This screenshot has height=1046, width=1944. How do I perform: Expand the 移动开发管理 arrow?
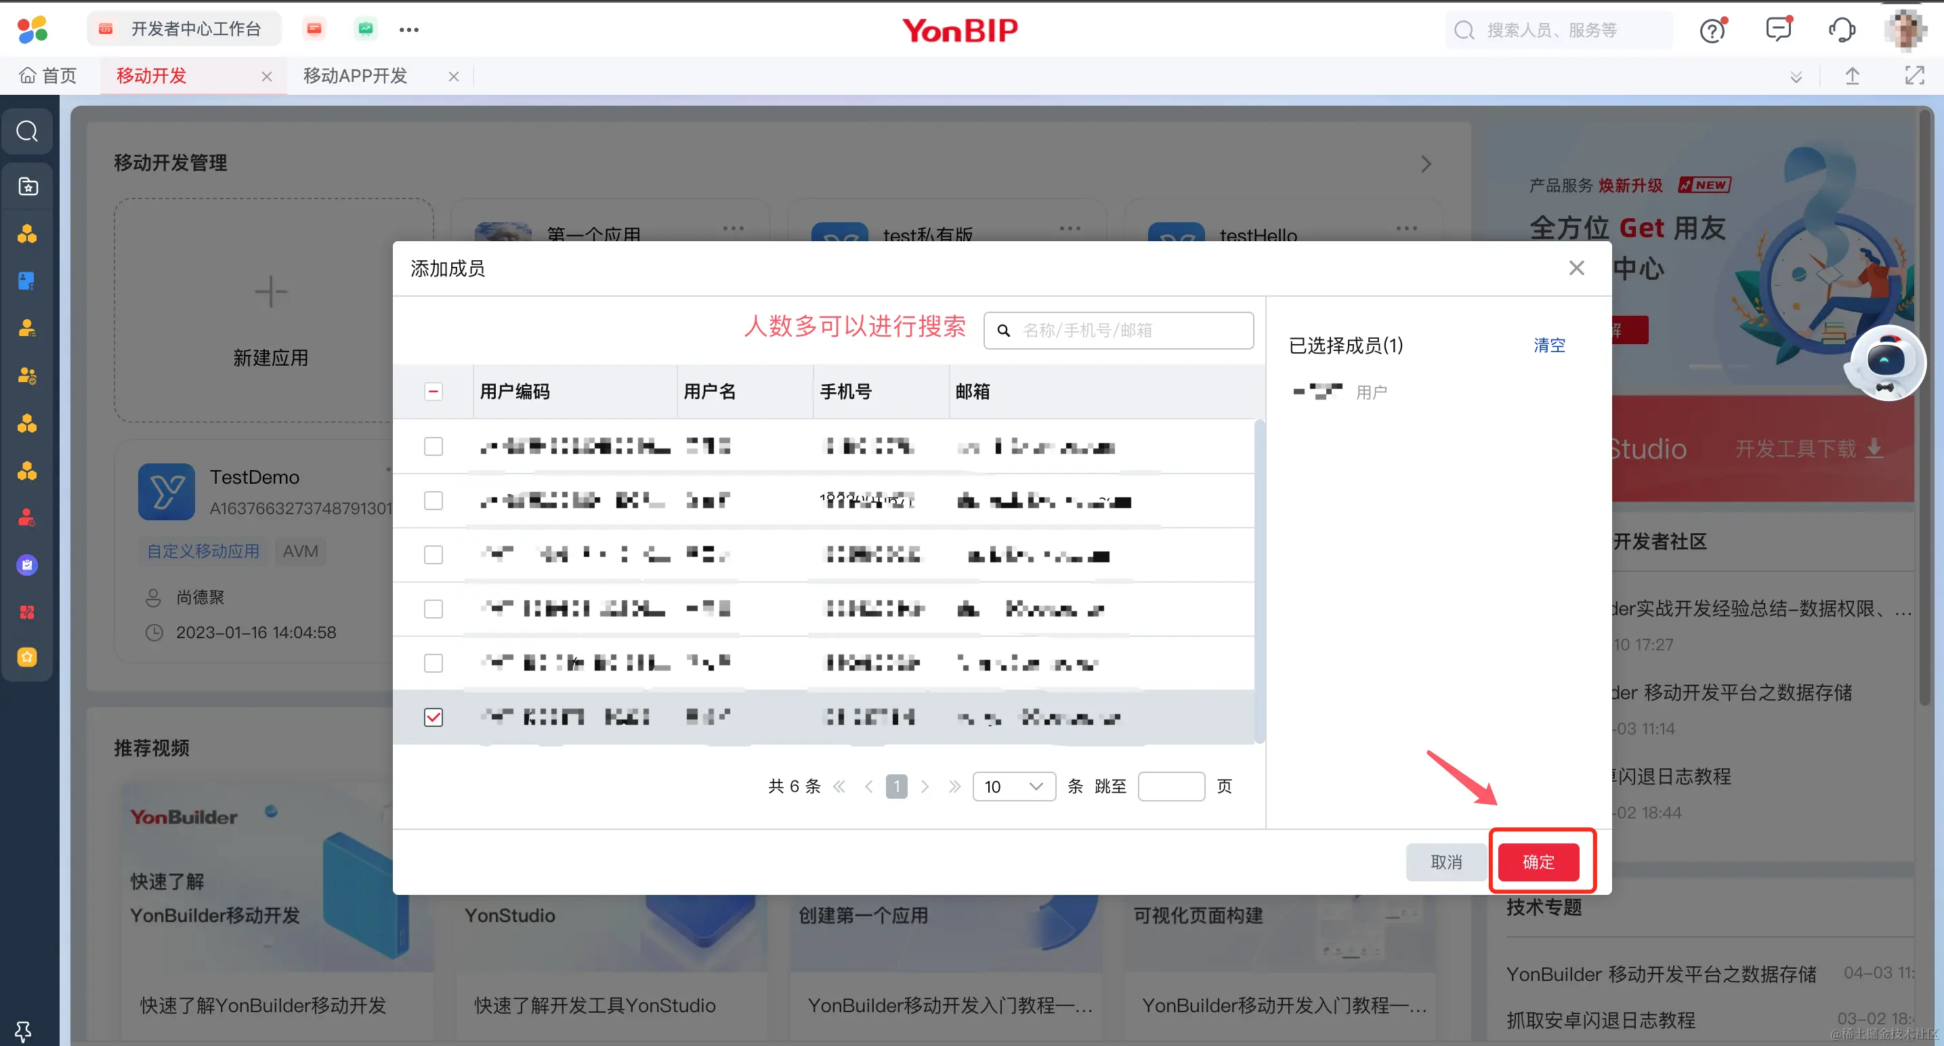click(1426, 164)
